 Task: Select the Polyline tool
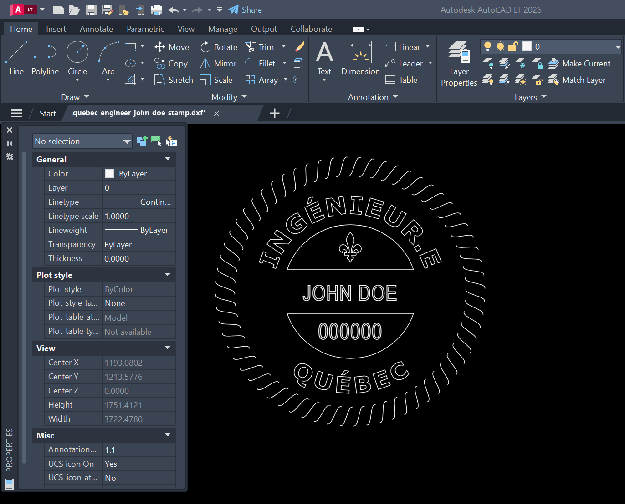click(45, 58)
